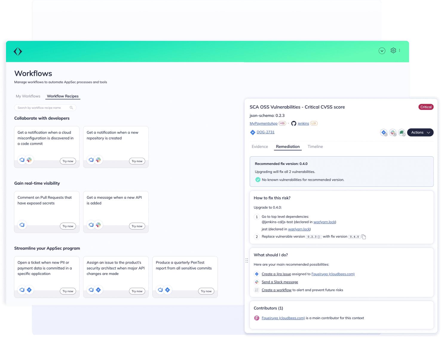
Task: Click the chat icon with badge 1
Action: coord(402,132)
